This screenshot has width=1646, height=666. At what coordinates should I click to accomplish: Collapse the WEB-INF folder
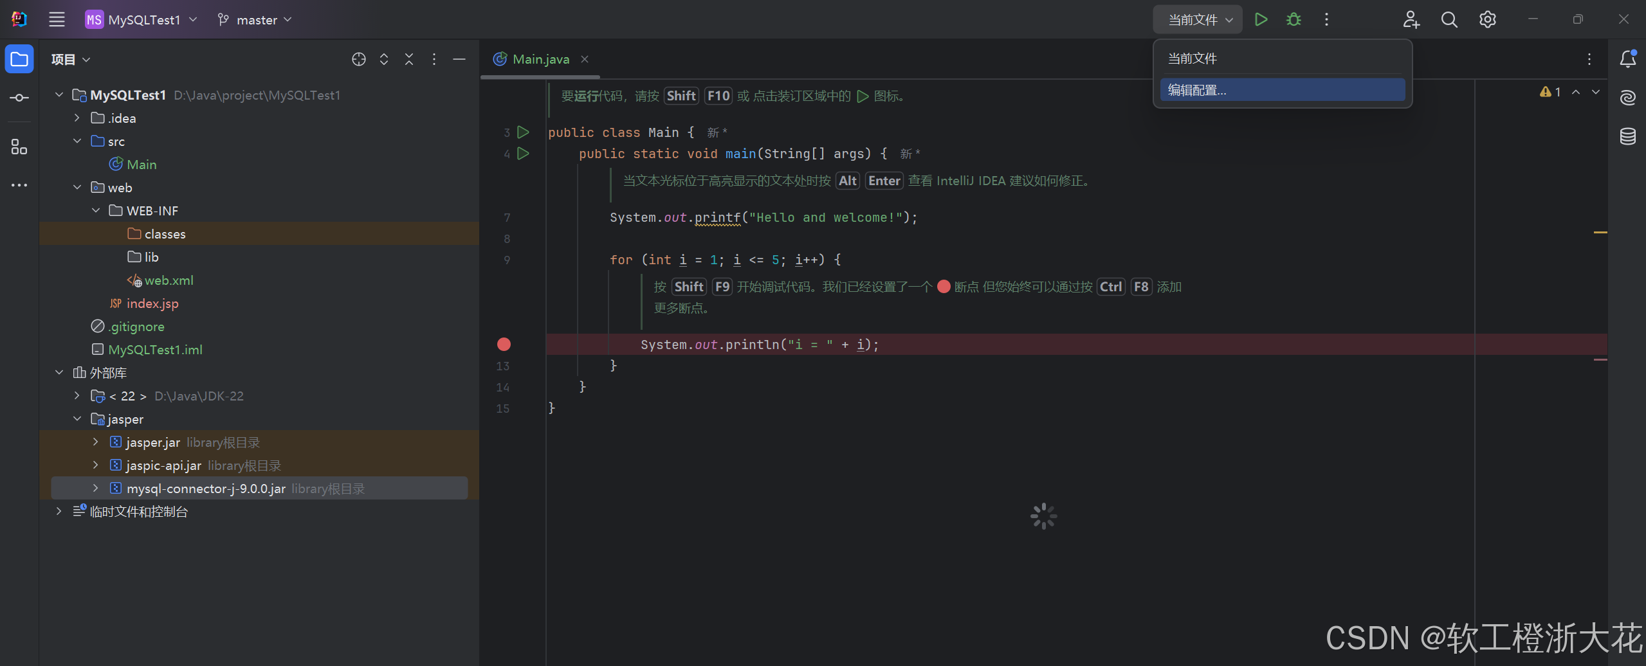[96, 211]
